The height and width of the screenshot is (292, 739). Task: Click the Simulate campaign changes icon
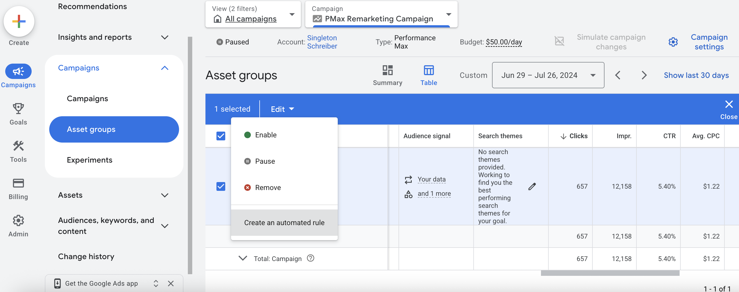click(559, 41)
